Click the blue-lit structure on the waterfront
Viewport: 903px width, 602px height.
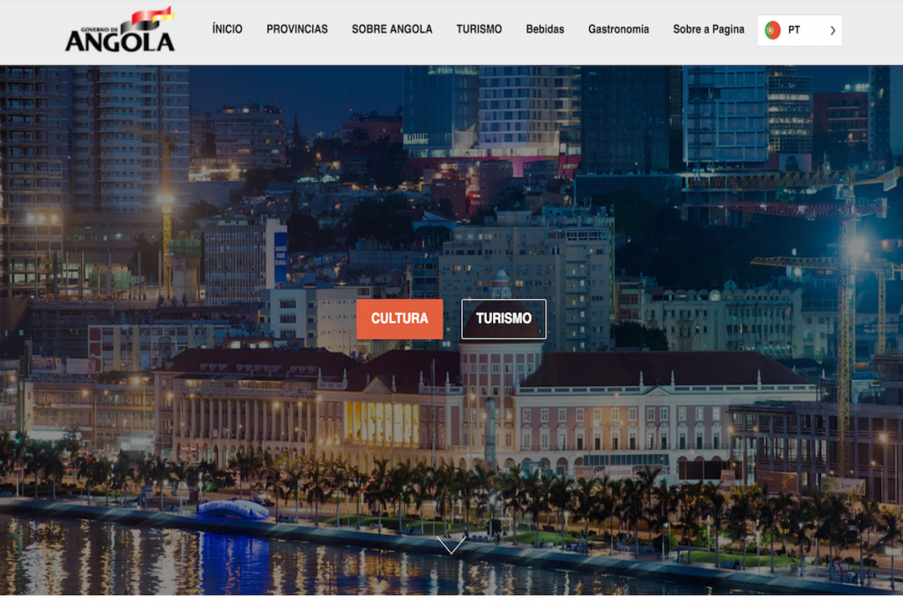[233, 509]
